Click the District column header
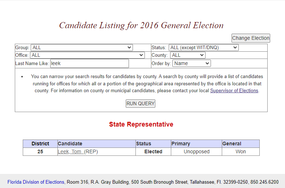The width and height of the screenshot is (285, 188). [x=40, y=144]
